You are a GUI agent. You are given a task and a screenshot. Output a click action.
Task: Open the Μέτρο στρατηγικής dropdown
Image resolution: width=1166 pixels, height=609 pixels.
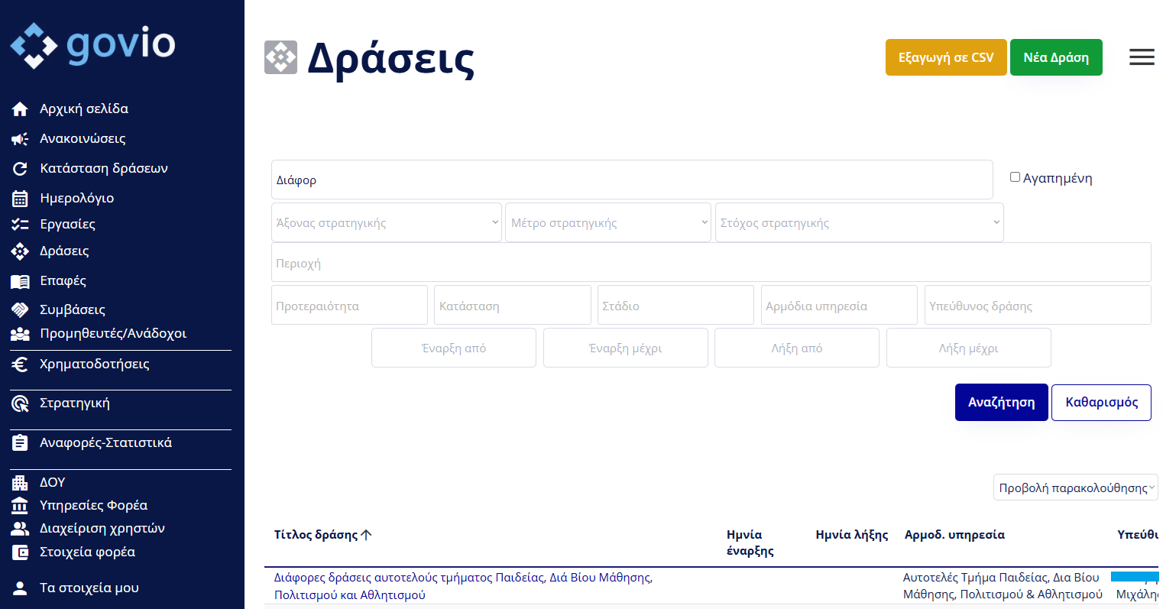click(608, 222)
